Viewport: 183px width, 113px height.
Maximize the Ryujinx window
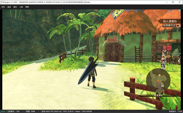tap(173, 2)
